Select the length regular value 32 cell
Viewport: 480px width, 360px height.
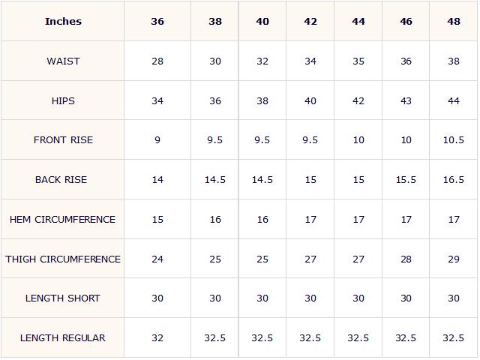157,337
